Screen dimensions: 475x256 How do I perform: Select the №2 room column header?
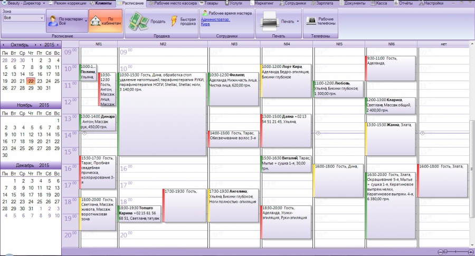point(163,44)
